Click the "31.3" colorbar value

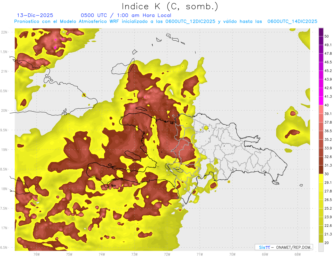click(x=328, y=165)
